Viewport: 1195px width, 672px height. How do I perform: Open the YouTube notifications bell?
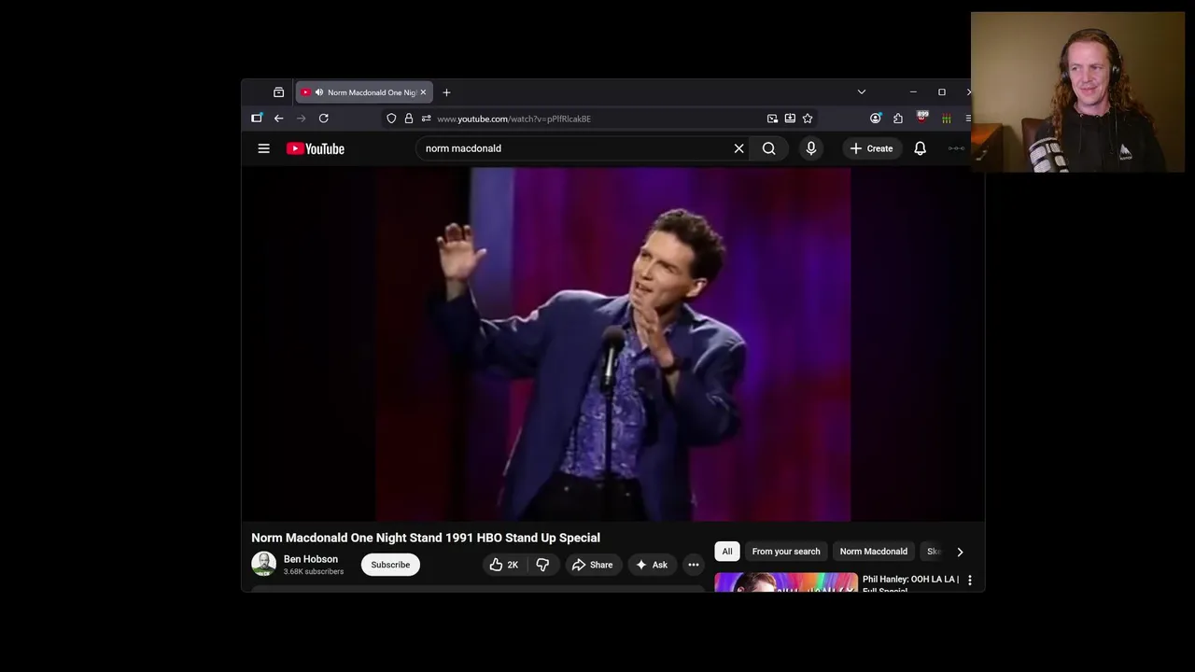[920, 148]
